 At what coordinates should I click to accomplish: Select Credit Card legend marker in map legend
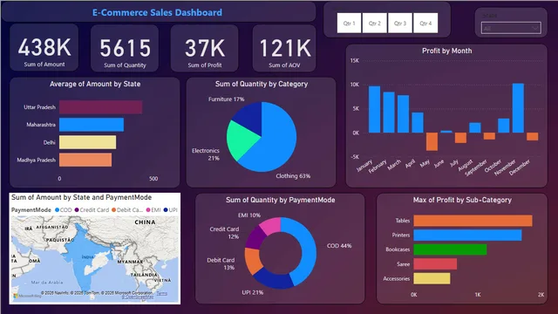click(77, 210)
